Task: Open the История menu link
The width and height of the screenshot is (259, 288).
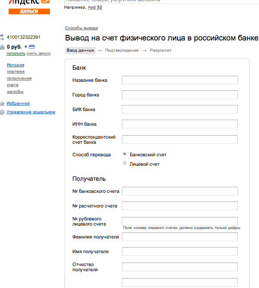Action: tap(16, 65)
